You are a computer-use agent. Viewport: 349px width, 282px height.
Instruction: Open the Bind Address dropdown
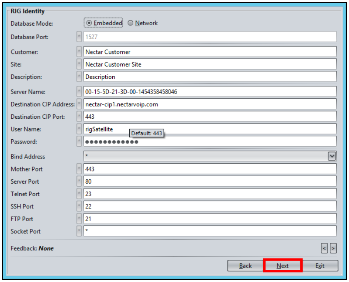(332, 156)
